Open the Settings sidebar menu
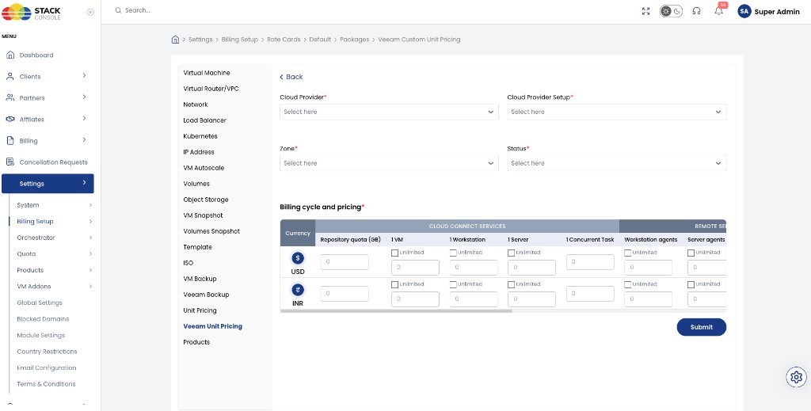Viewport: 811px width, 411px height. pyautogui.click(x=48, y=184)
